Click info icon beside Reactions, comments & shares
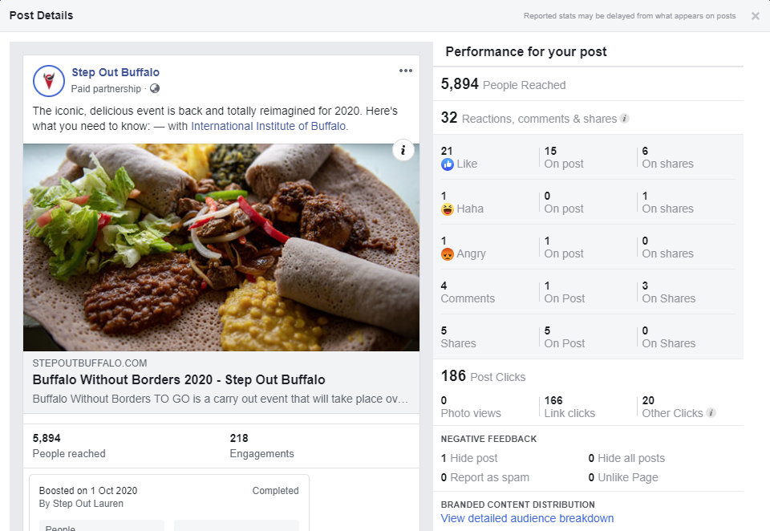The height and width of the screenshot is (531, 770). pos(625,119)
